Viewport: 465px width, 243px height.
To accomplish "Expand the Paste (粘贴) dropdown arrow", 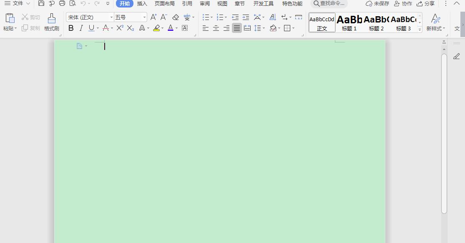I will pos(15,28).
